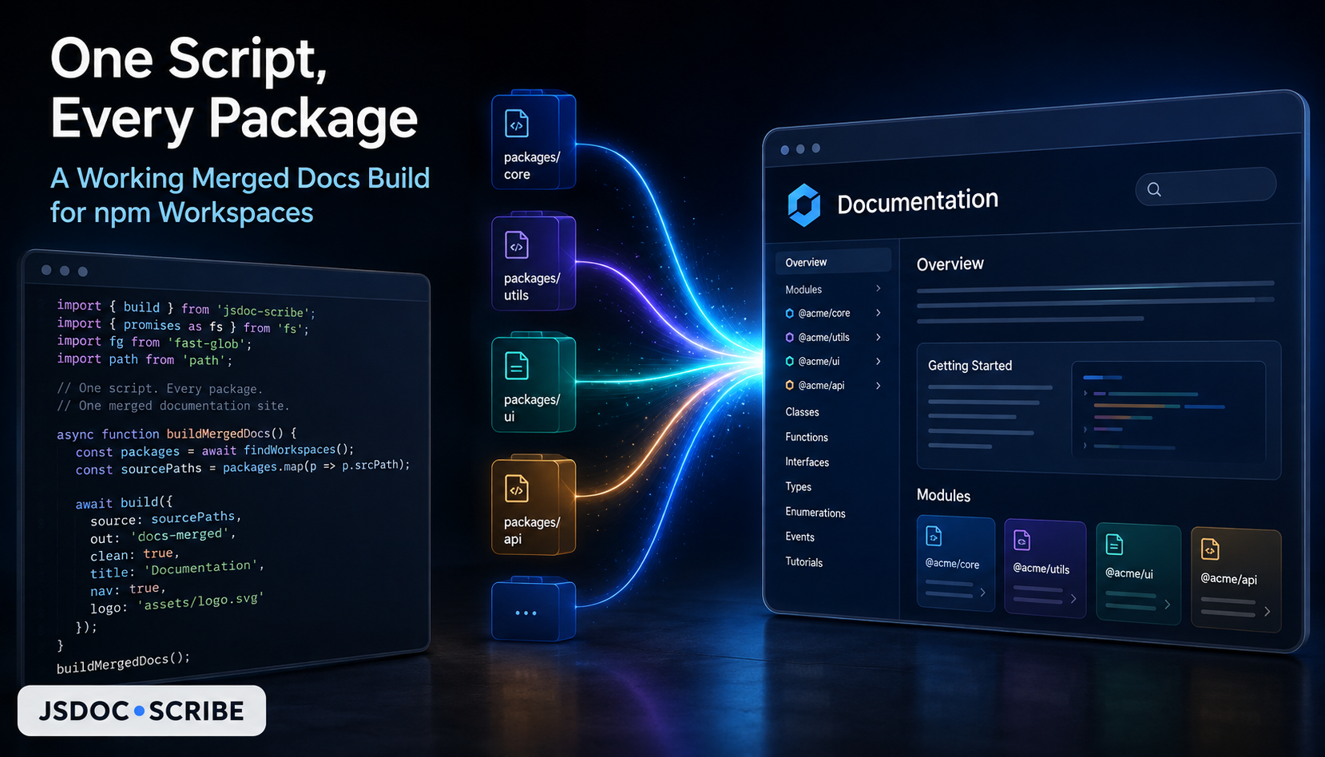Click the hexagon Documentation logo
Screen dimensions: 1325x757
[803, 205]
